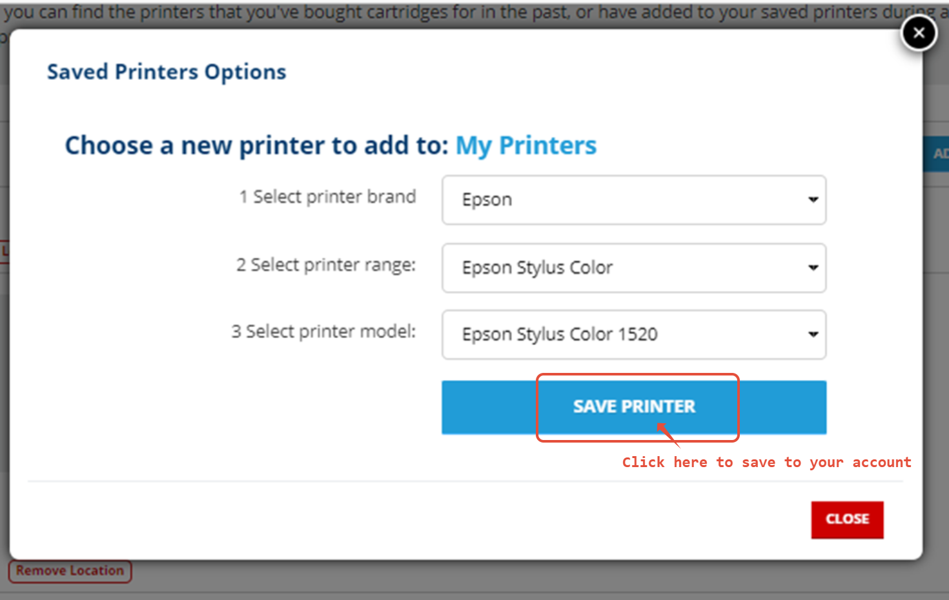The width and height of the screenshot is (949, 600).
Task: Open the My Printers link
Action: click(526, 145)
